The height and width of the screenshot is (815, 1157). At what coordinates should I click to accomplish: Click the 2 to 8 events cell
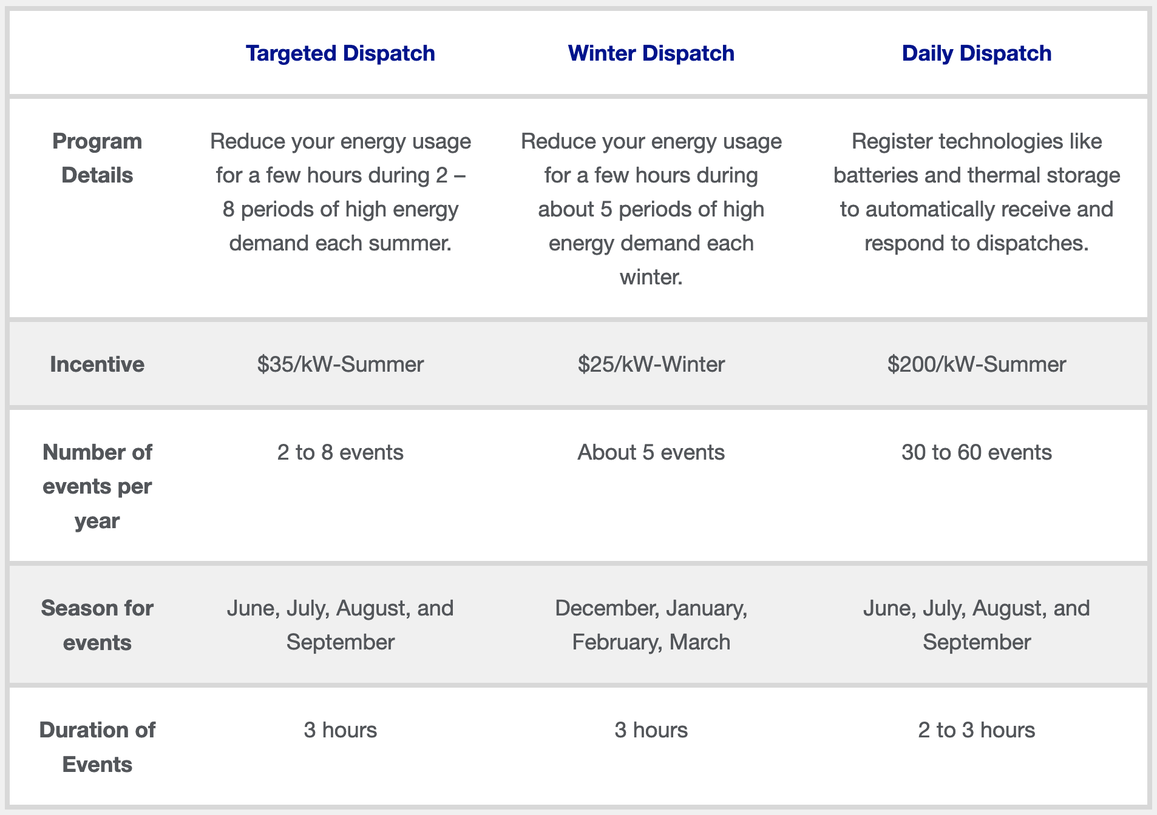[x=340, y=452]
